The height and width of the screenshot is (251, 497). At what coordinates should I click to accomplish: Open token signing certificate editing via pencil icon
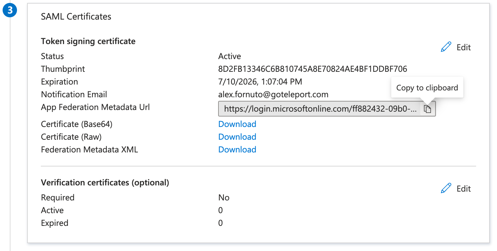(x=445, y=47)
